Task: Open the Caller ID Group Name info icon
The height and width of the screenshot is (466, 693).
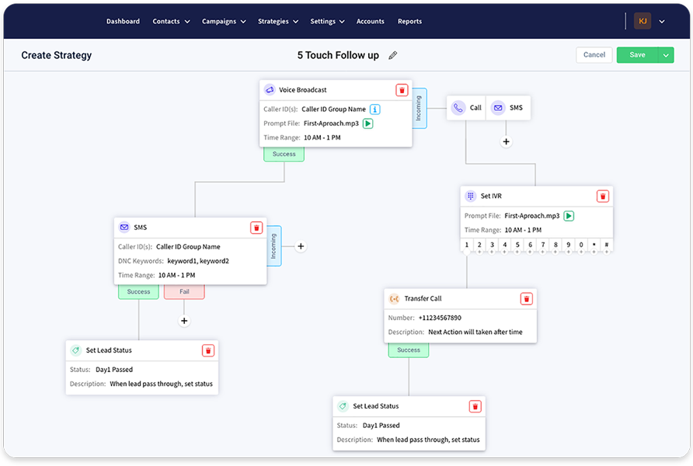Action: tap(374, 109)
